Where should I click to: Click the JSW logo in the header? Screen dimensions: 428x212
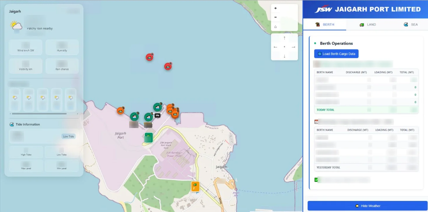324,9
